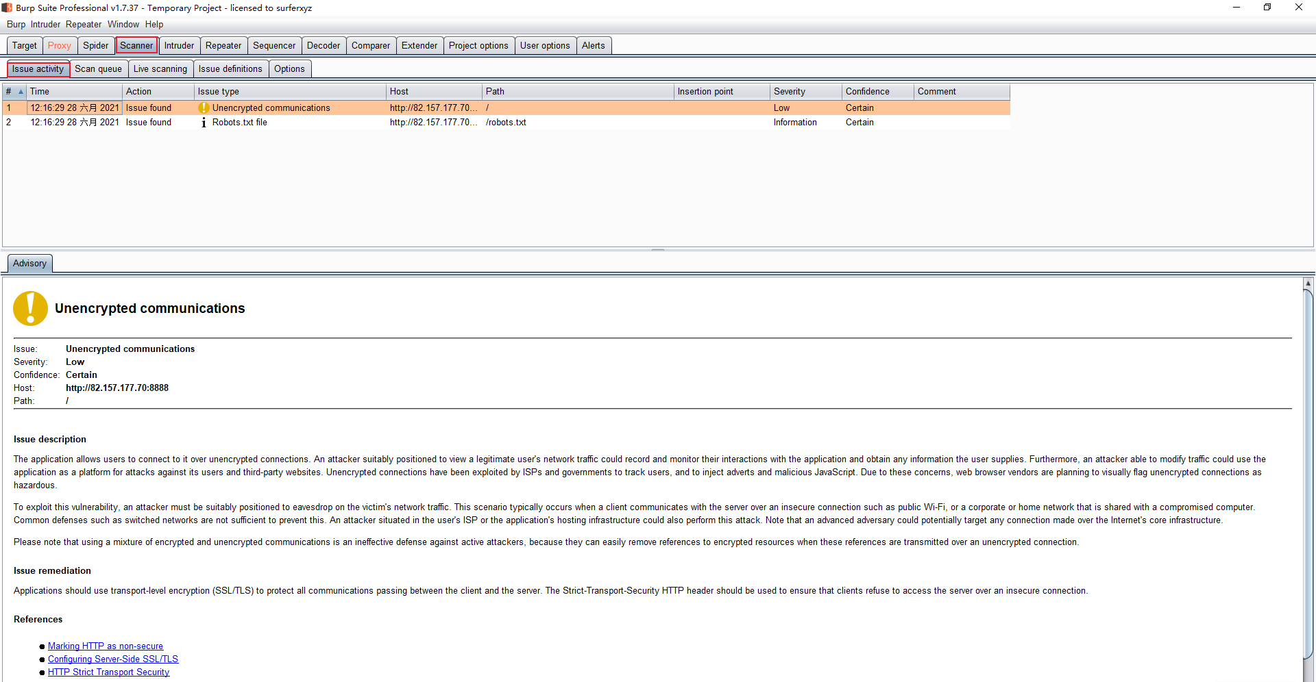
Task: Click the sort arrow in the # column
Action: point(21,92)
